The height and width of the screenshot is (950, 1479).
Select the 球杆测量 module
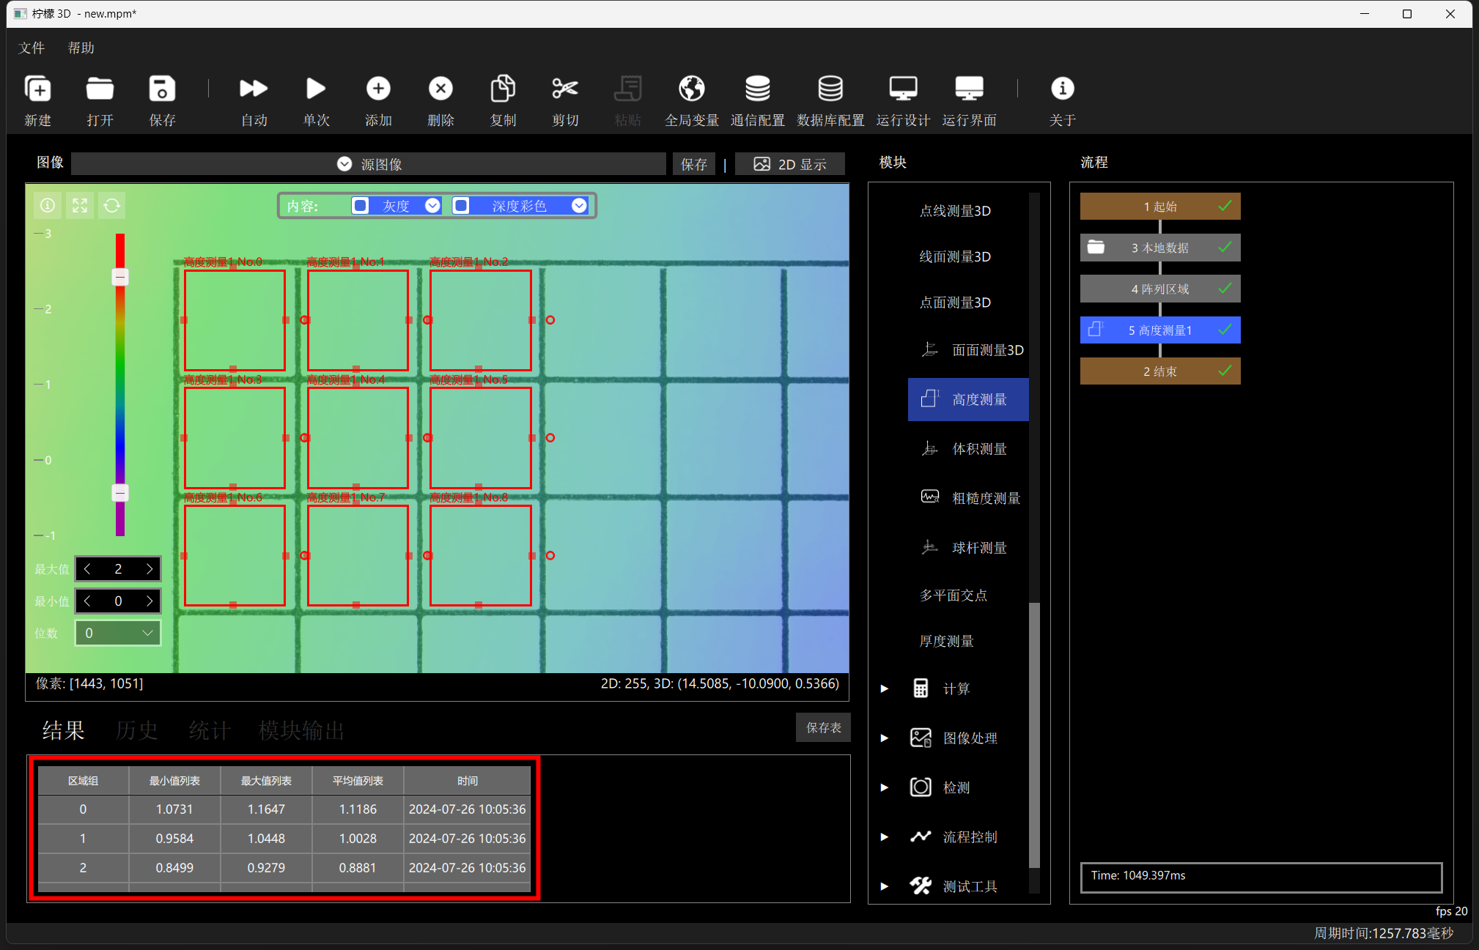[x=968, y=548]
